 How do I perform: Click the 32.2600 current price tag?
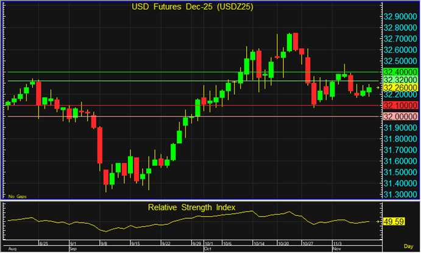(x=400, y=88)
